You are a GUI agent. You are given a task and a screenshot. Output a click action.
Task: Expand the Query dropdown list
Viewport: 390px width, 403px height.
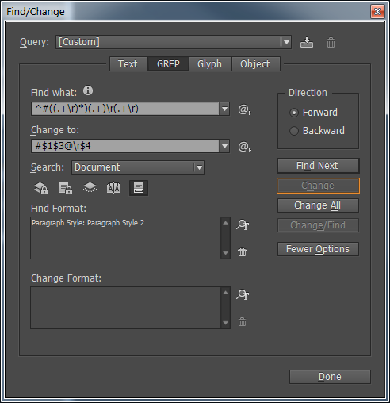286,42
